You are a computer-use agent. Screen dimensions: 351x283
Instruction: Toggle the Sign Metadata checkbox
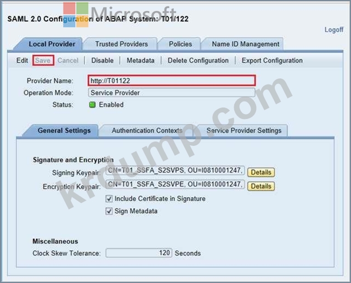coord(109,211)
